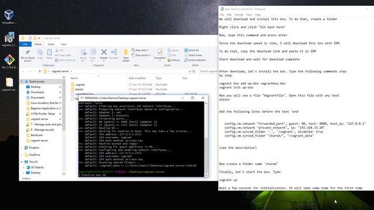The height and width of the screenshot is (210, 374).
Task: Select the Git-2.18 installer desktop icon
Action: [x=9, y=61]
